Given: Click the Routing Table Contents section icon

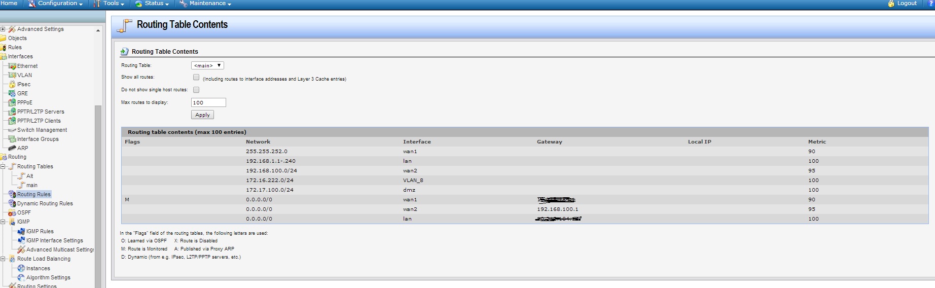Looking at the screenshot, I should click(124, 51).
